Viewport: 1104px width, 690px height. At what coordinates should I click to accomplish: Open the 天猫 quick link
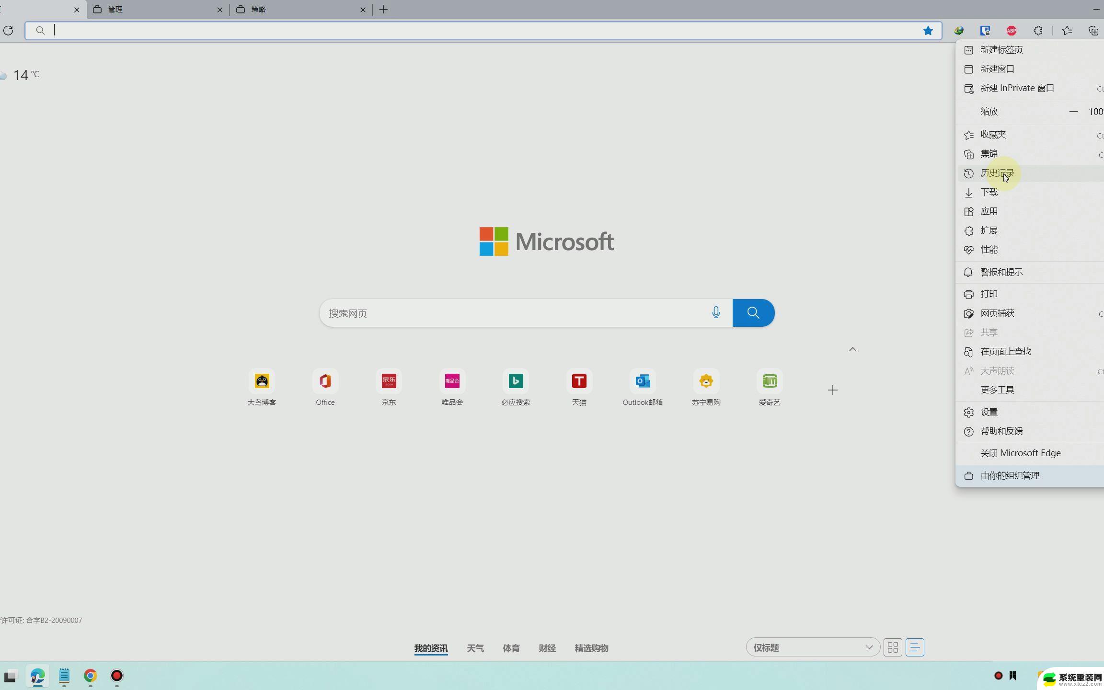[579, 388]
